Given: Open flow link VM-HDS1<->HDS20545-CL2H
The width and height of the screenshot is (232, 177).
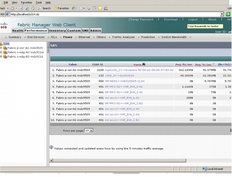Looking at the screenshot, I should [x=125, y=81].
